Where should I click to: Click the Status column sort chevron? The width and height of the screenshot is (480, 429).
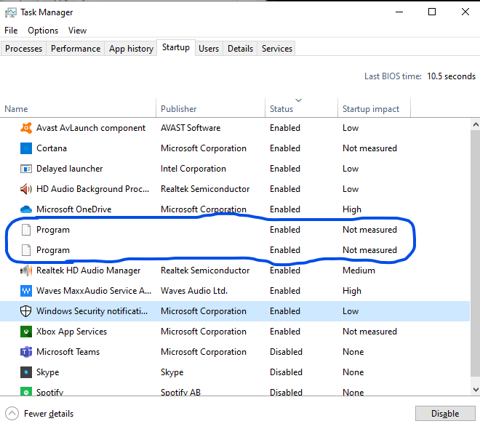(298, 100)
